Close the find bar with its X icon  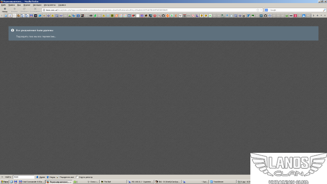point(2,177)
